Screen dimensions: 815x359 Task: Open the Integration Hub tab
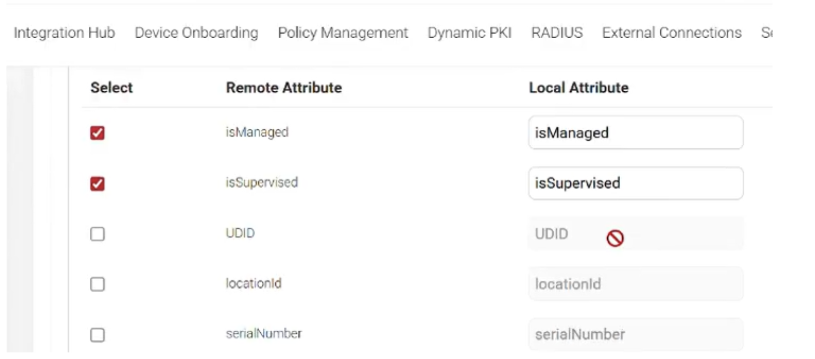point(64,33)
